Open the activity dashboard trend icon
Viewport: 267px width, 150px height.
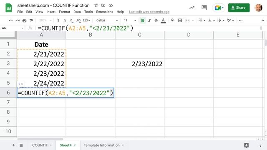pos(192,7)
